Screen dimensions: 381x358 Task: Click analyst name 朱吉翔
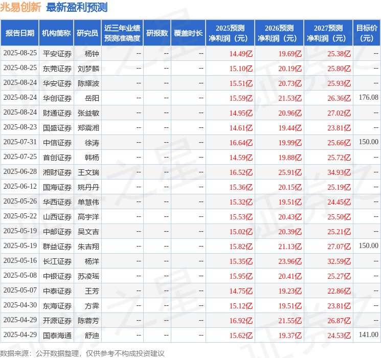(x=88, y=247)
